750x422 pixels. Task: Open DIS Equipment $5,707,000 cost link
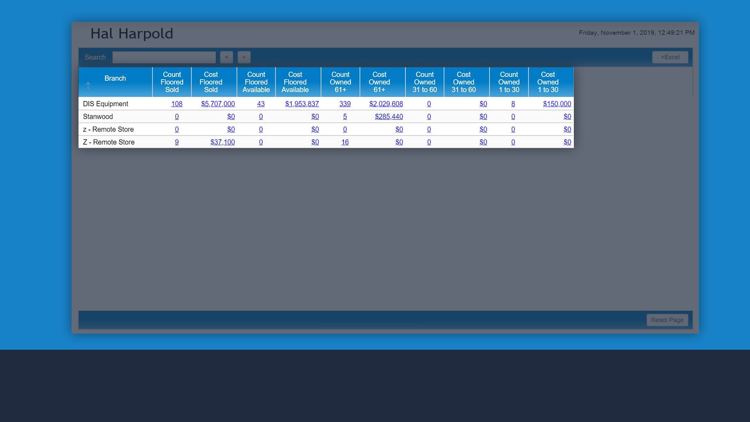[218, 104]
